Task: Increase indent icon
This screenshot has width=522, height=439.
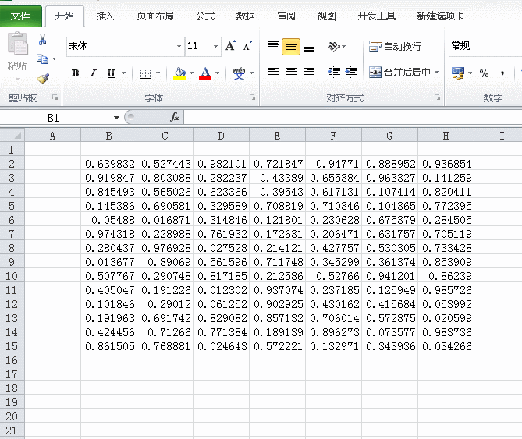Action: (352, 73)
